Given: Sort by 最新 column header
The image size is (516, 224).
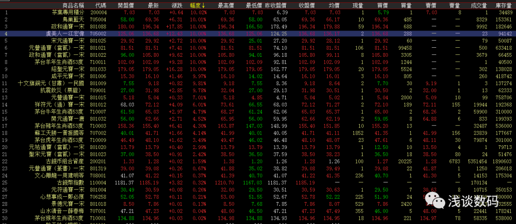Looking at the screenshot, I should [x=154, y=6].
